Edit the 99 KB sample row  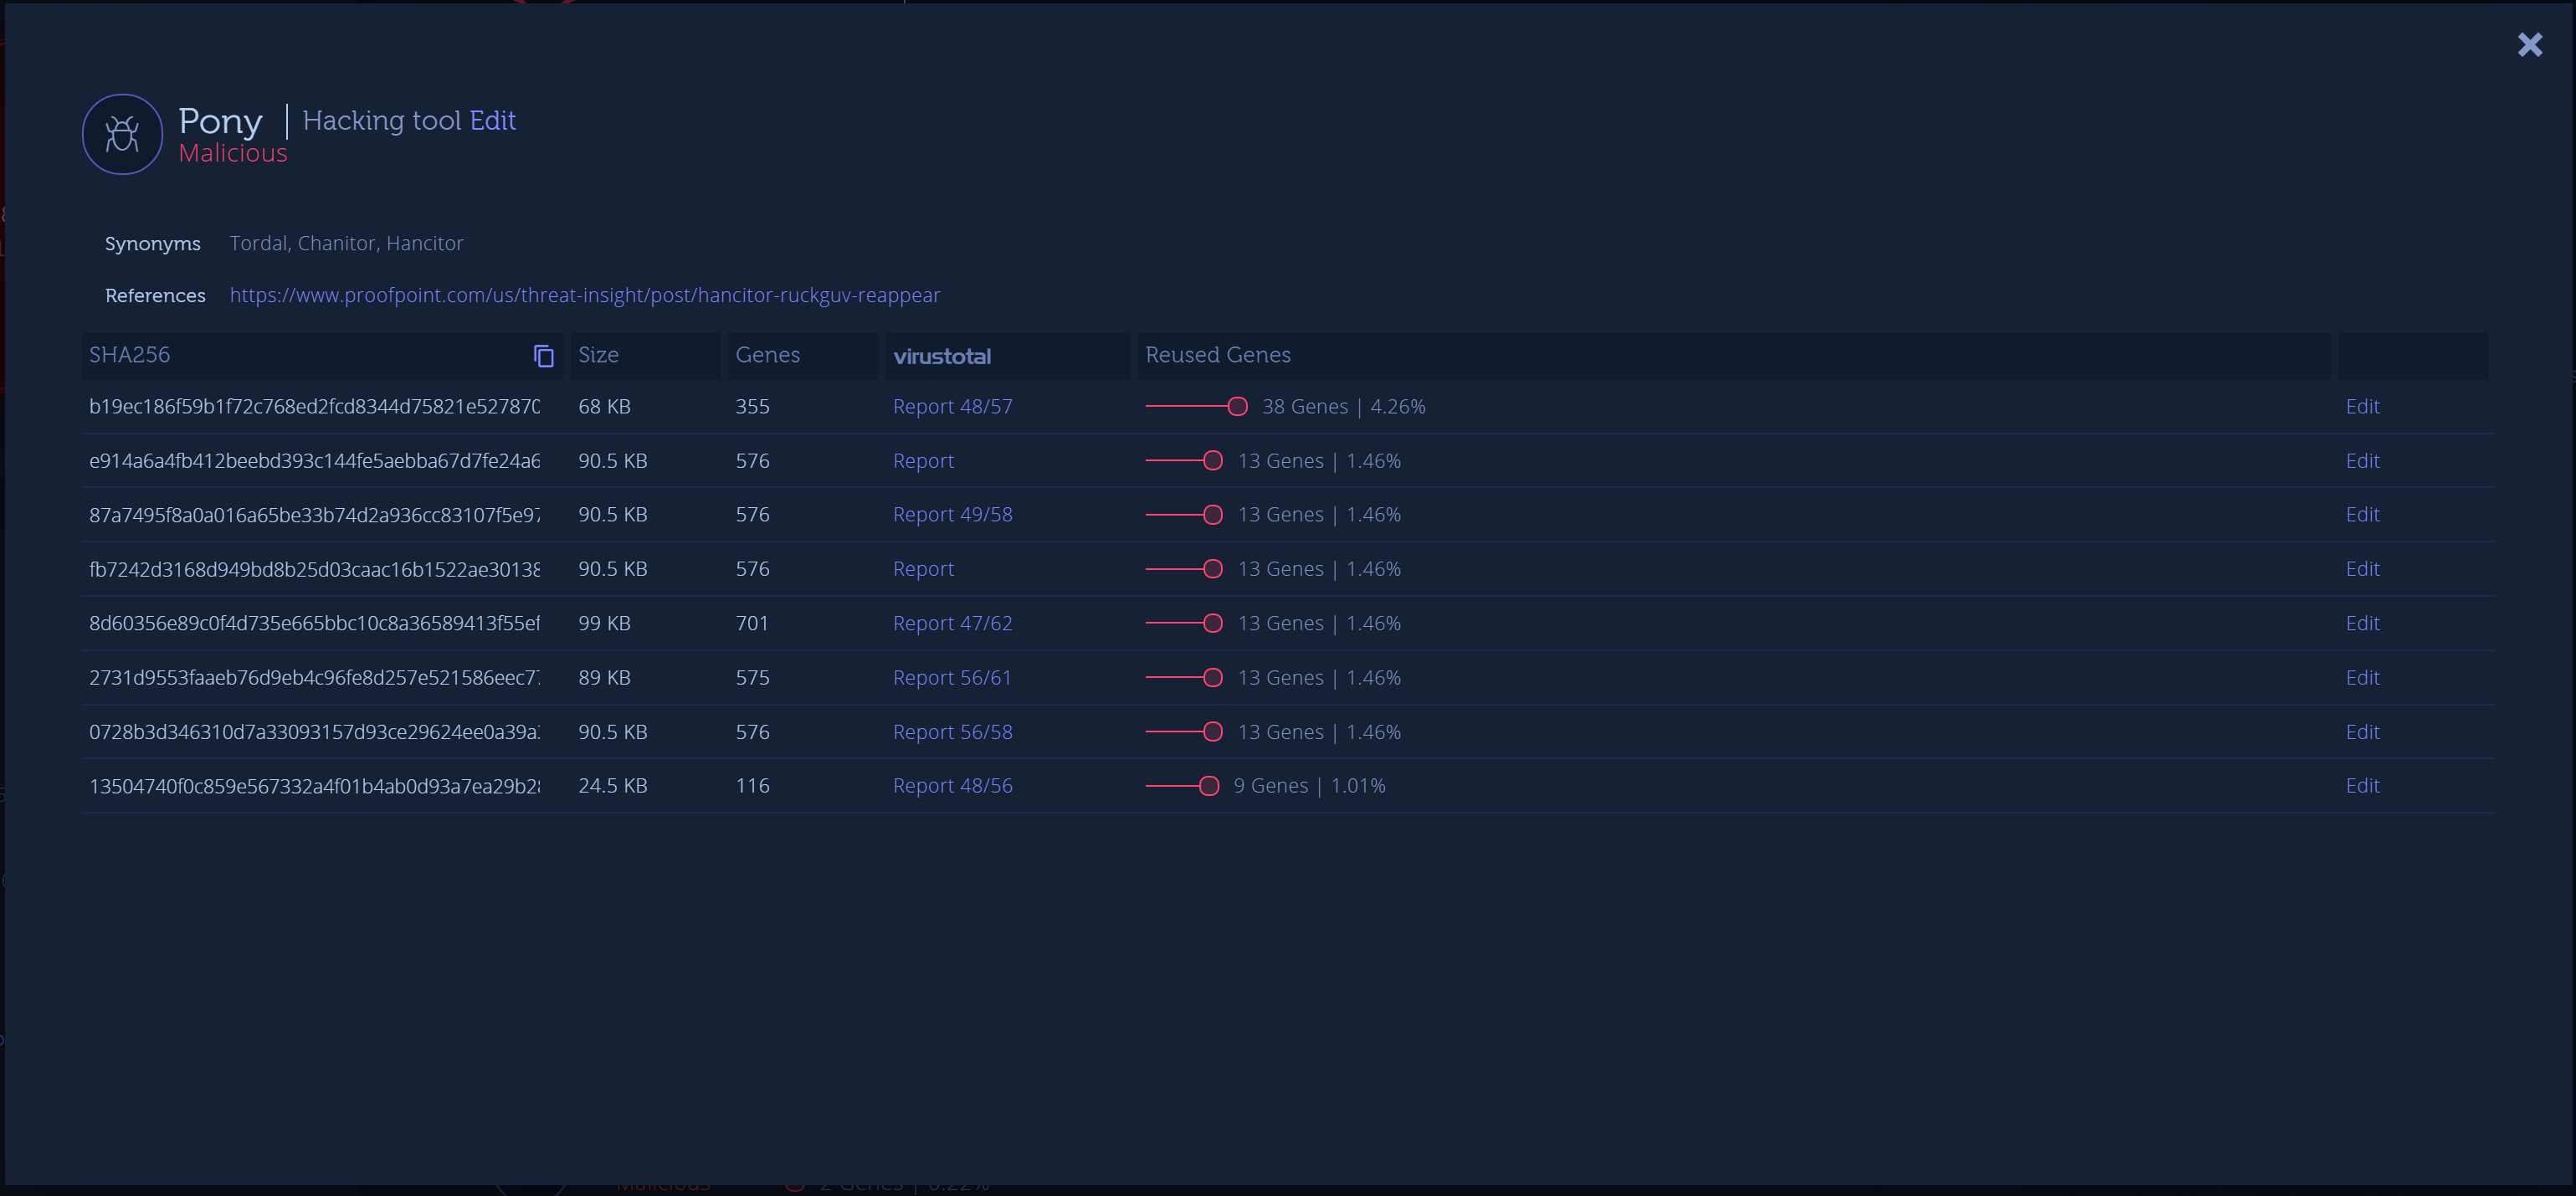pyautogui.click(x=2362, y=623)
